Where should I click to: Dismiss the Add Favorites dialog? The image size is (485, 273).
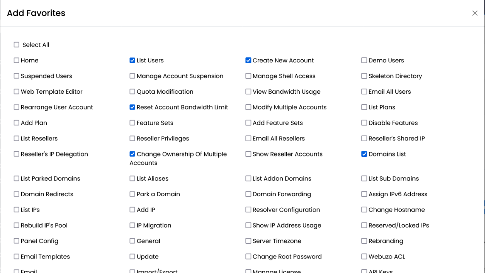(x=475, y=13)
